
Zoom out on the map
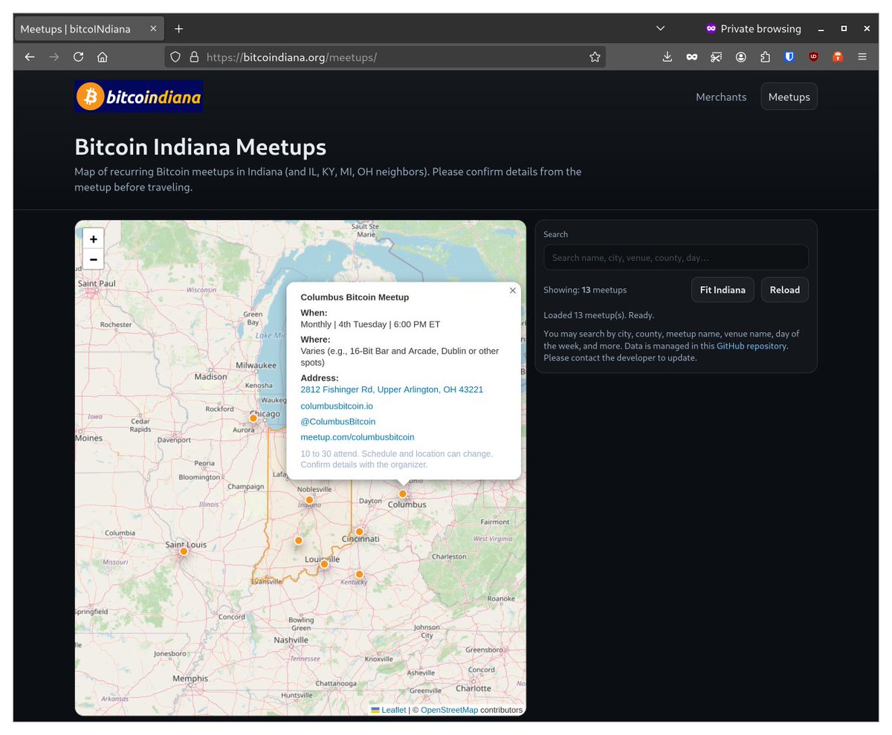click(94, 259)
